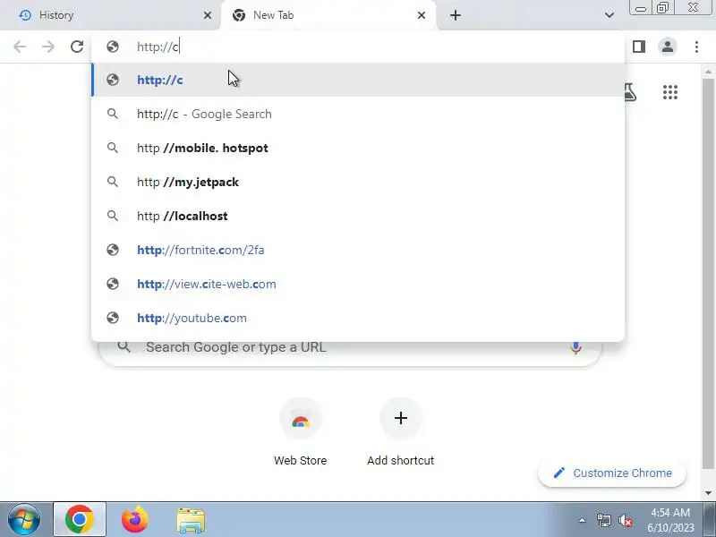The height and width of the screenshot is (537, 716).
Task: Click the page scrollbar up arrow
Action: click(708, 72)
